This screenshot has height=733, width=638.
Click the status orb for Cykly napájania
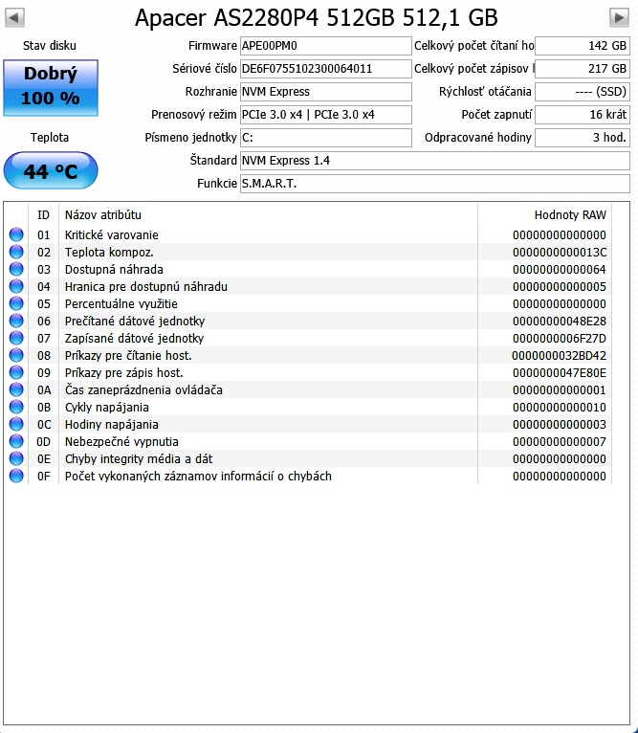tap(16, 408)
